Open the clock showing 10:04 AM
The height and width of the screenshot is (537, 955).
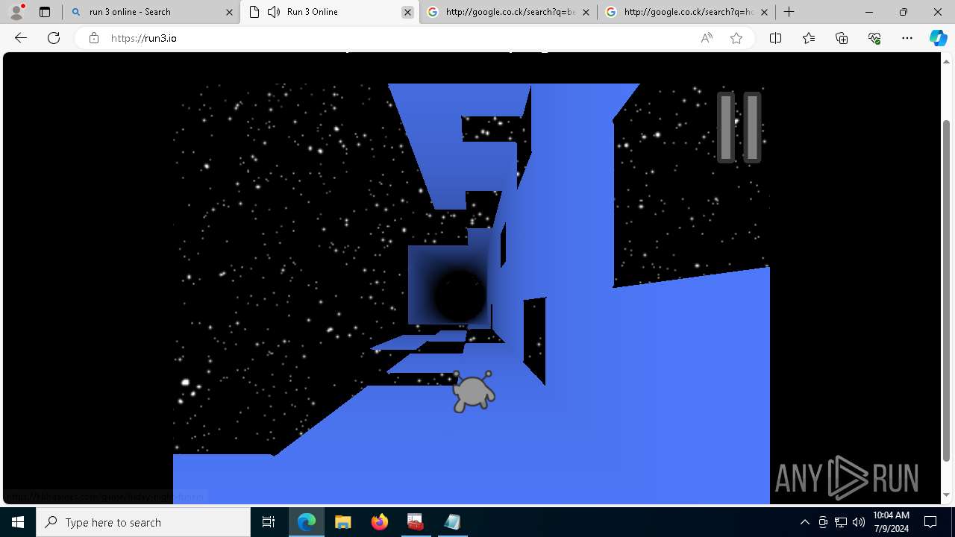[x=891, y=522]
